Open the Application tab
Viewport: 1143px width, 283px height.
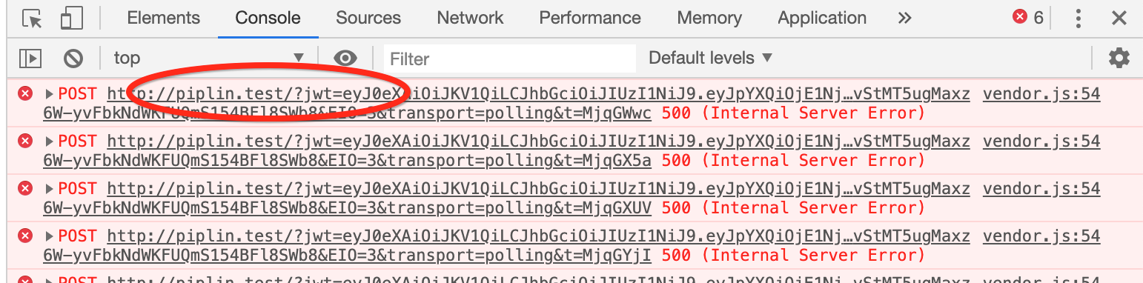(x=822, y=18)
